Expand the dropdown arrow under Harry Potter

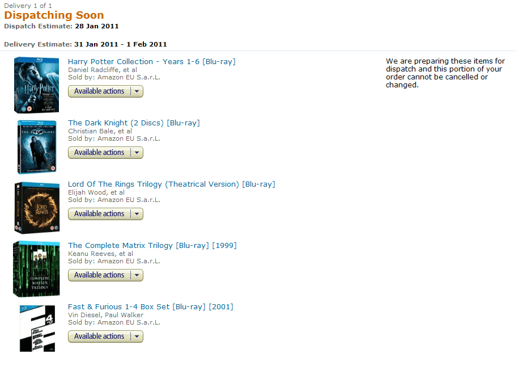coord(137,91)
